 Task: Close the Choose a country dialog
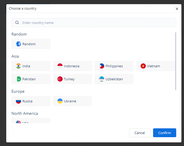pos(177,9)
